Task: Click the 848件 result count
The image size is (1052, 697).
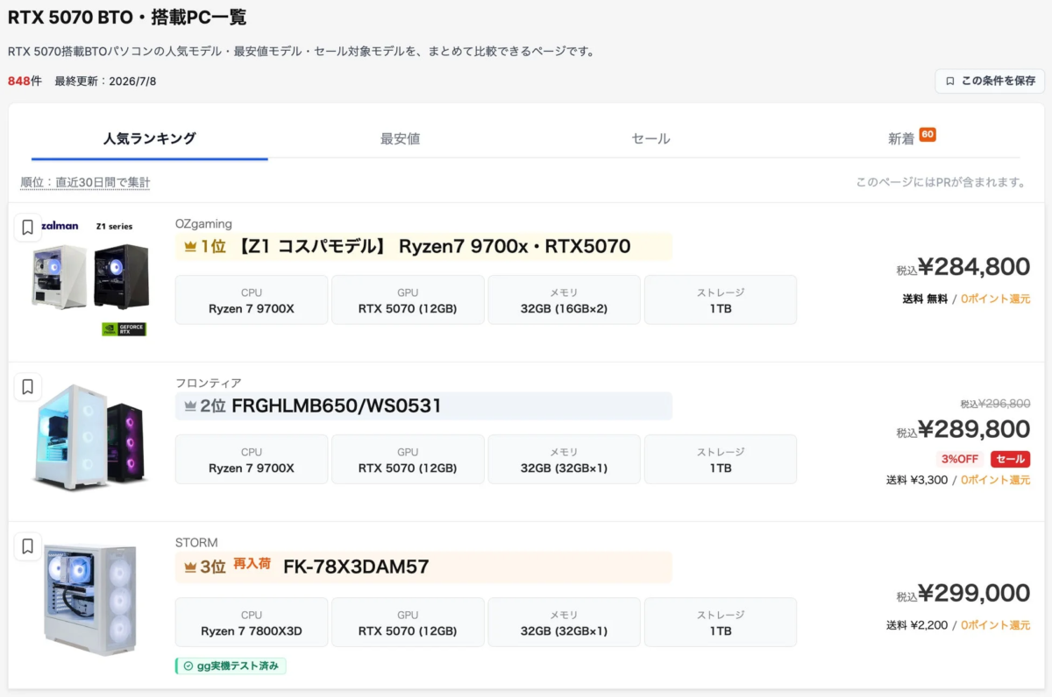Action: (x=25, y=81)
